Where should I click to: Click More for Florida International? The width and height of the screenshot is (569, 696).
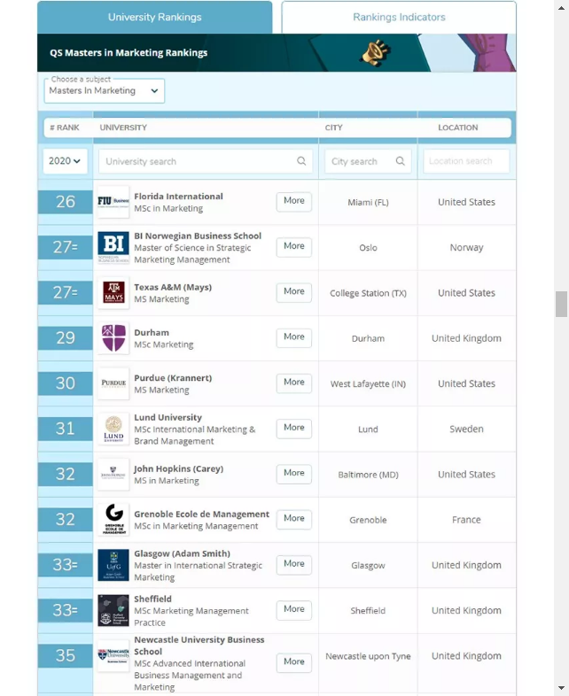[294, 201]
